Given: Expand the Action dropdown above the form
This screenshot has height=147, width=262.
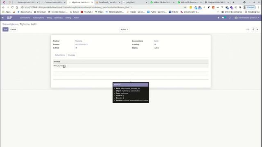Looking at the screenshot, I should 124,29.
